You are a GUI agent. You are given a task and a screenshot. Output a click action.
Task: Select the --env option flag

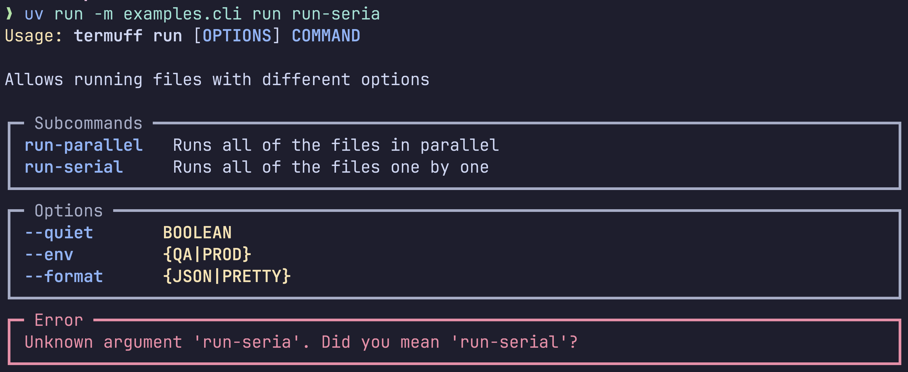pos(49,255)
